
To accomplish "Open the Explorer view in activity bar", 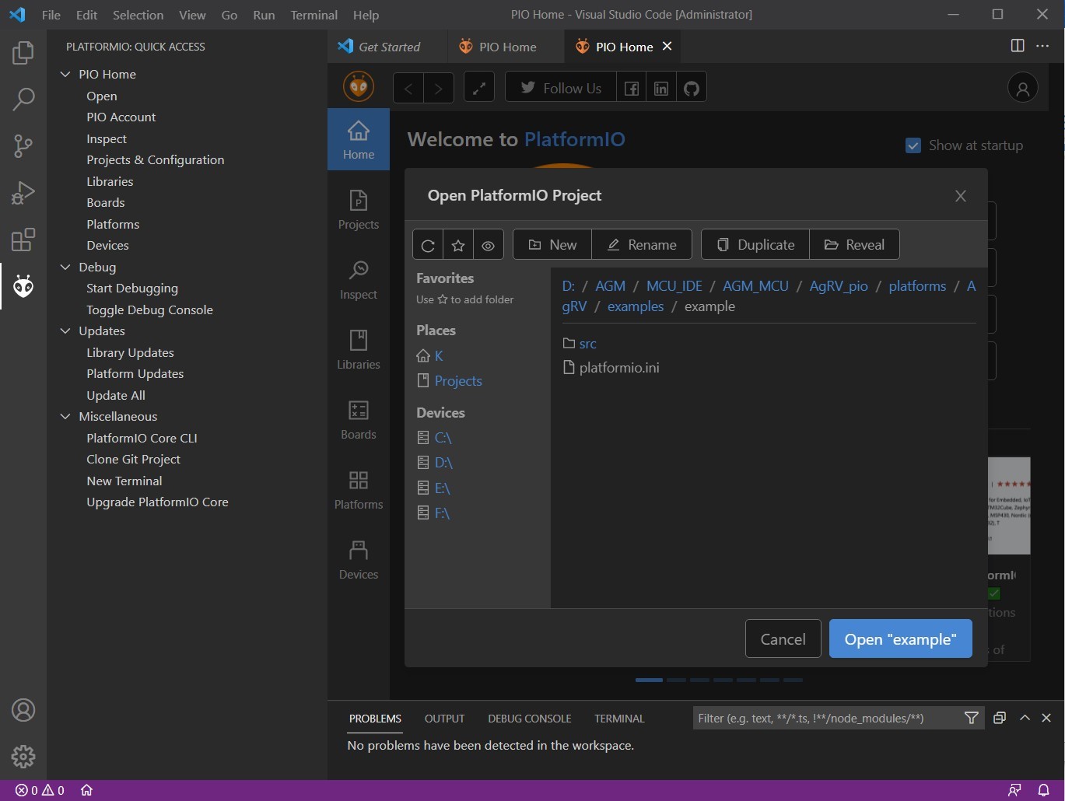I will pos(23,53).
